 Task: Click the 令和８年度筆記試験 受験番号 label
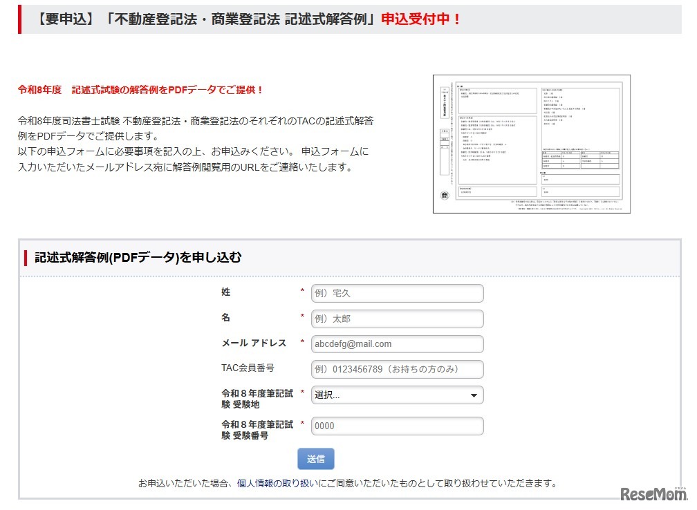tap(257, 430)
